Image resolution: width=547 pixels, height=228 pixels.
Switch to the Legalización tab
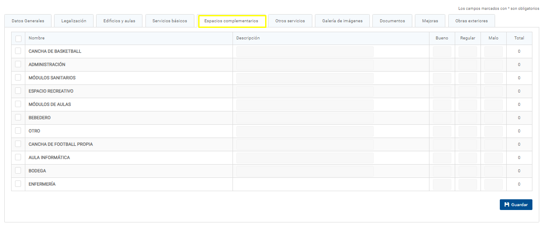(x=74, y=21)
